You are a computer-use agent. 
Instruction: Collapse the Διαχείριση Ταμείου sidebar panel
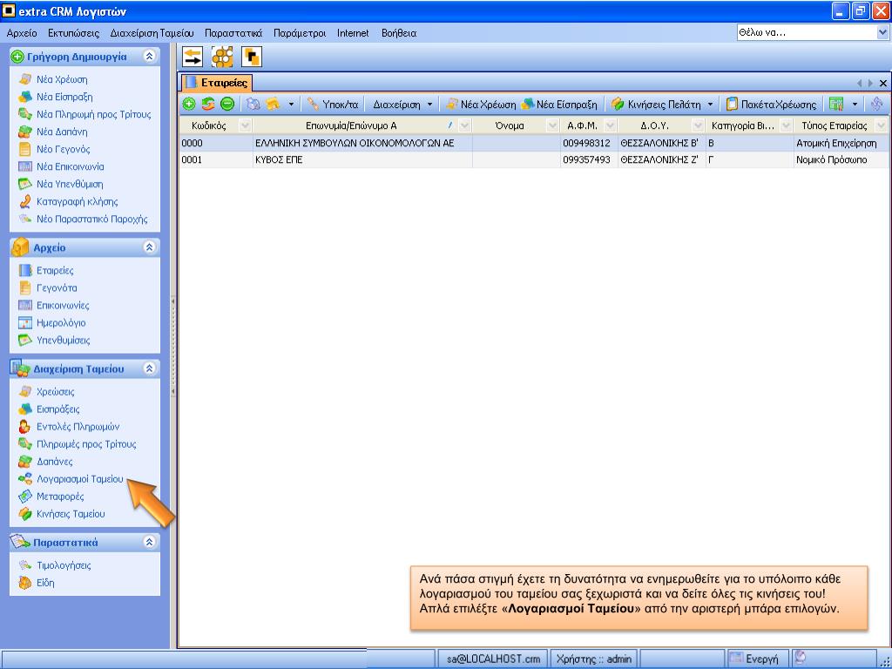[x=149, y=368]
